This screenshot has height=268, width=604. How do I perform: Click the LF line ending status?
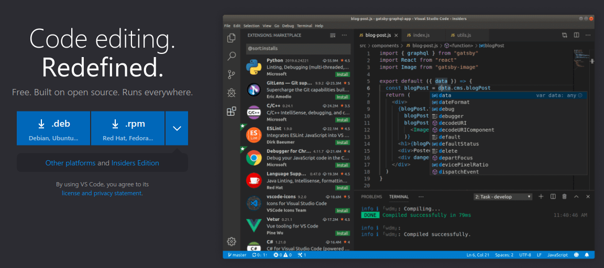coord(539,255)
